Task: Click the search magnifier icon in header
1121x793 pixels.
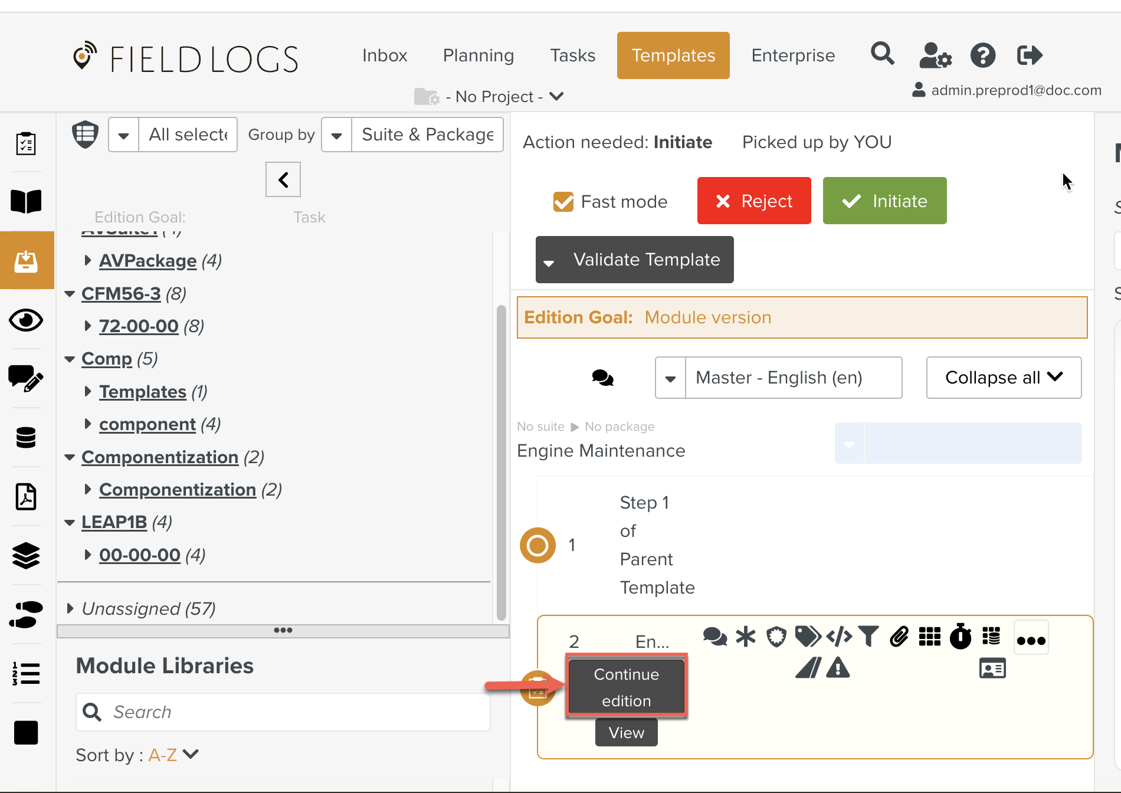Action: pos(882,54)
